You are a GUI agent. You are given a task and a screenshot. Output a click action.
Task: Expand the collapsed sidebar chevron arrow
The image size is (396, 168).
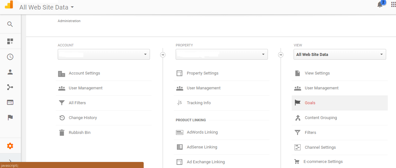[x=10, y=161]
